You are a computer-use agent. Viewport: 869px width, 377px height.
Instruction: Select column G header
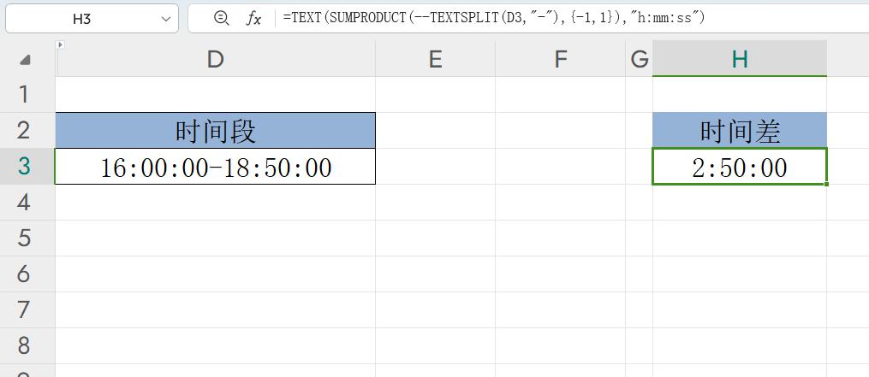pyautogui.click(x=639, y=58)
